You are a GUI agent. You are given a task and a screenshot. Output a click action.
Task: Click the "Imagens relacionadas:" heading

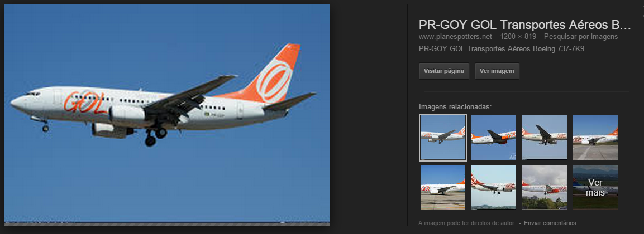455,106
